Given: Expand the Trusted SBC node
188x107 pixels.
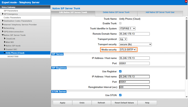Looking at the screenshot, I should 5,49.
